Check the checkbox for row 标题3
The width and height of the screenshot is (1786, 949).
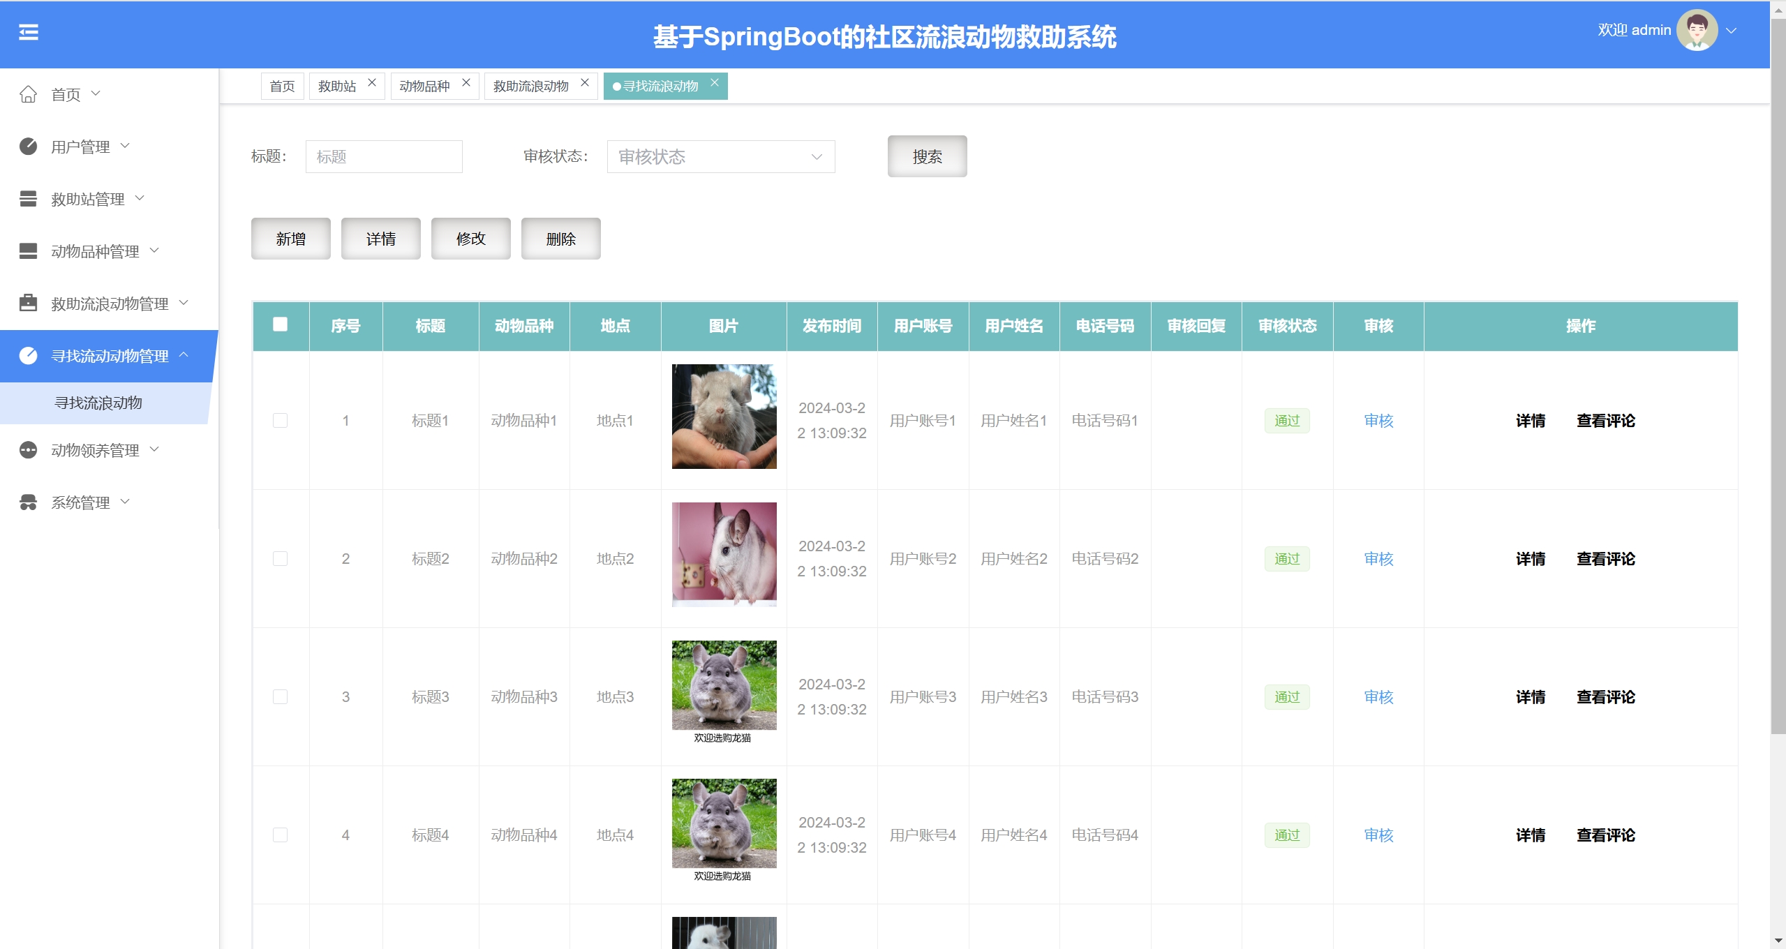point(280,696)
